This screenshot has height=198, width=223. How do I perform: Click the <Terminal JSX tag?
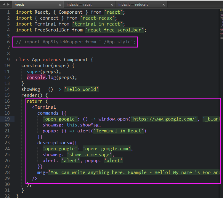click(x=44, y=107)
